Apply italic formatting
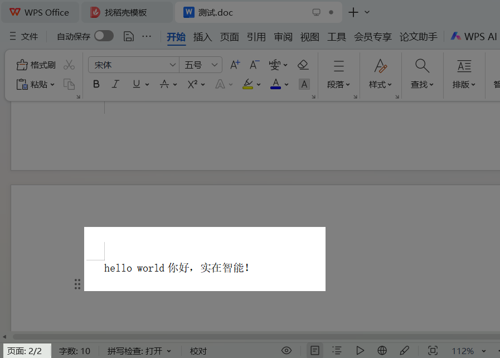Screen dimensions: 500x358 click(115, 84)
